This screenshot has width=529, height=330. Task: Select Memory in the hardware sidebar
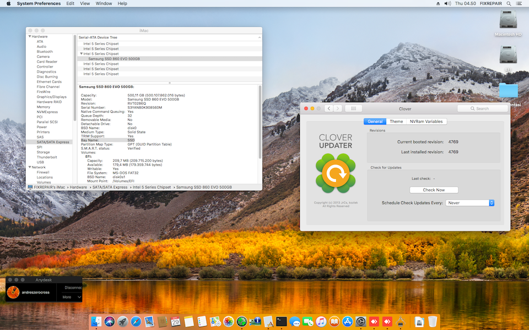point(43,107)
